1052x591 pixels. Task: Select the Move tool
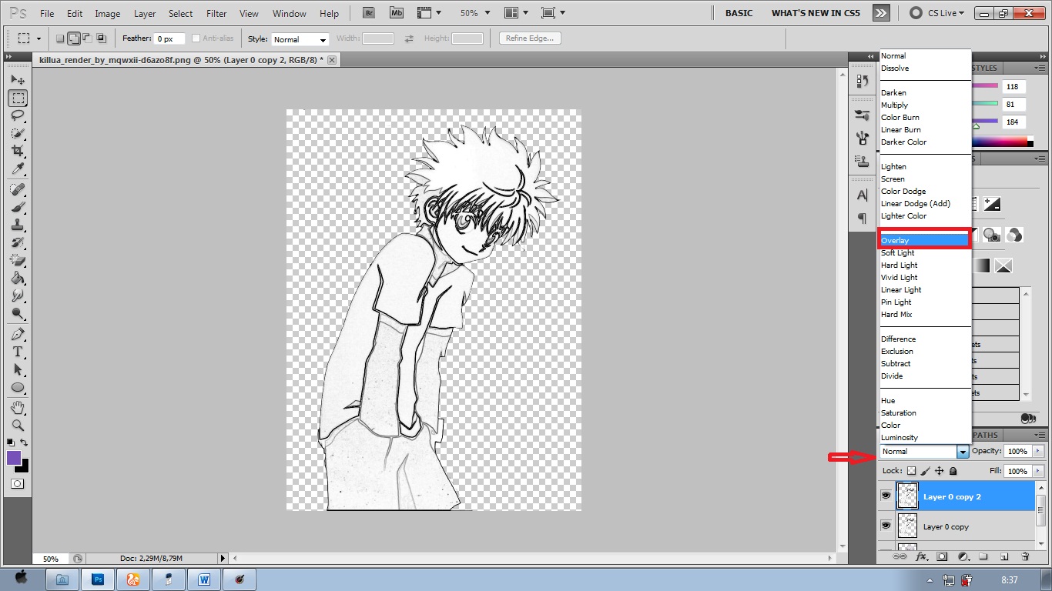[x=18, y=80]
